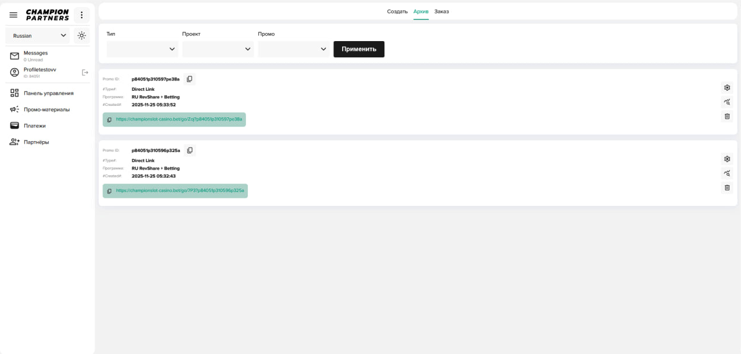
Task: Switch to the Заказ tab
Action: [442, 12]
